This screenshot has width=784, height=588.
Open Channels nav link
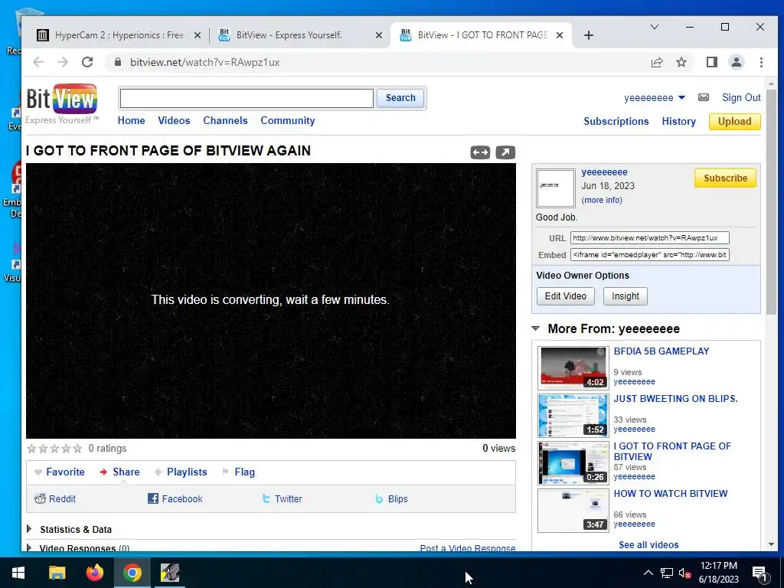pos(225,120)
